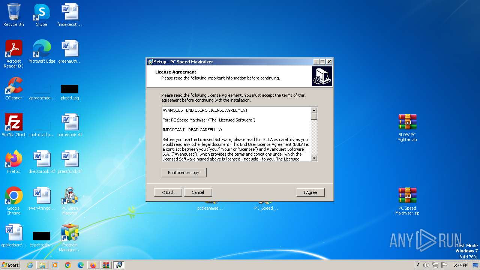Select the Firefox desktop shortcut
This screenshot has height=270, width=480.
[13, 162]
